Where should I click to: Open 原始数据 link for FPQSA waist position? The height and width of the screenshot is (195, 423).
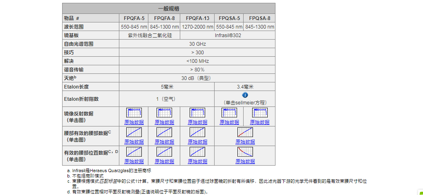pos(245,161)
